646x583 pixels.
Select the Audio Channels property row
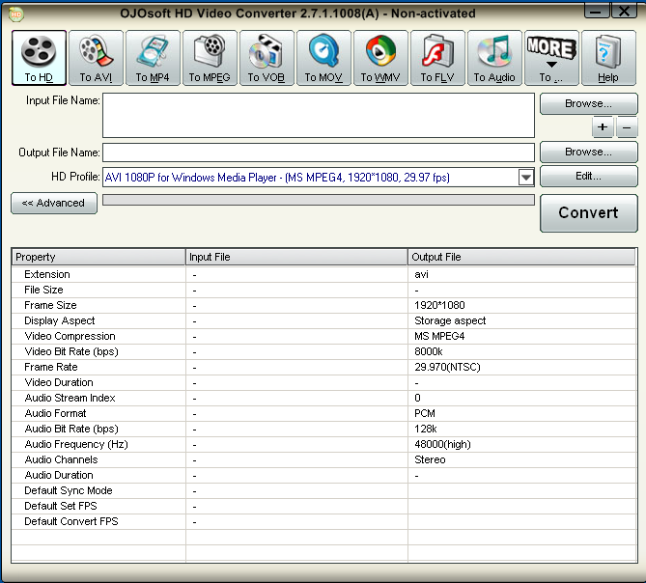coord(323,459)
